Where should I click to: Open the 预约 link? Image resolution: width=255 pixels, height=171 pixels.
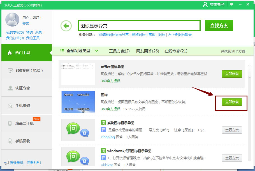point(29,32)
